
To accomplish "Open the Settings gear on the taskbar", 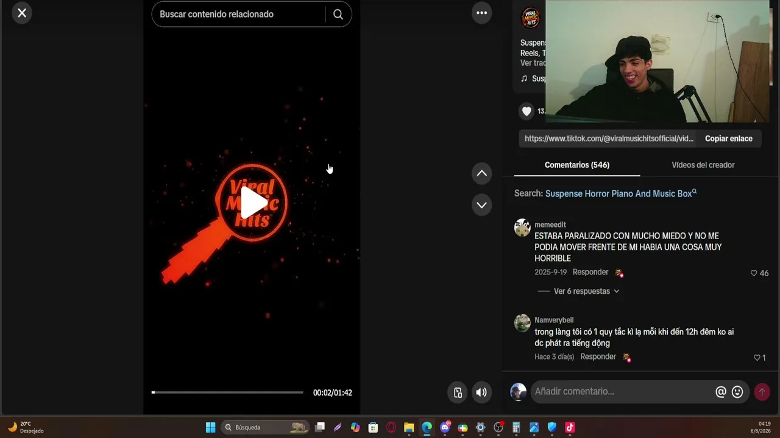I will [x=480, y=428].
